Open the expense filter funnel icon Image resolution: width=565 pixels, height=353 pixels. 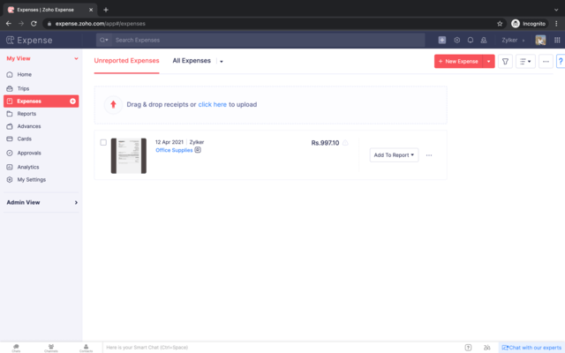tap(505, 61)
